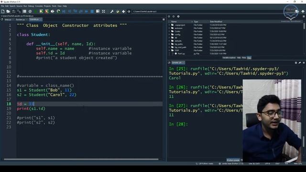Image resolution: width=306 pixels, height=172 pixels.
Task: Open the Search menu
Action: [12, 6]
